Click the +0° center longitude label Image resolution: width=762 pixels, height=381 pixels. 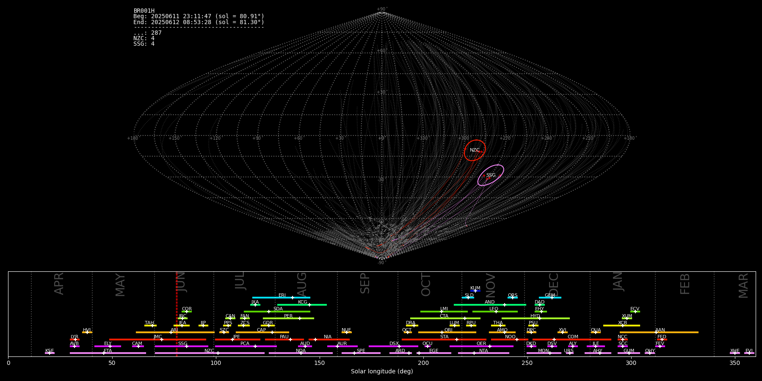(382, 138)
